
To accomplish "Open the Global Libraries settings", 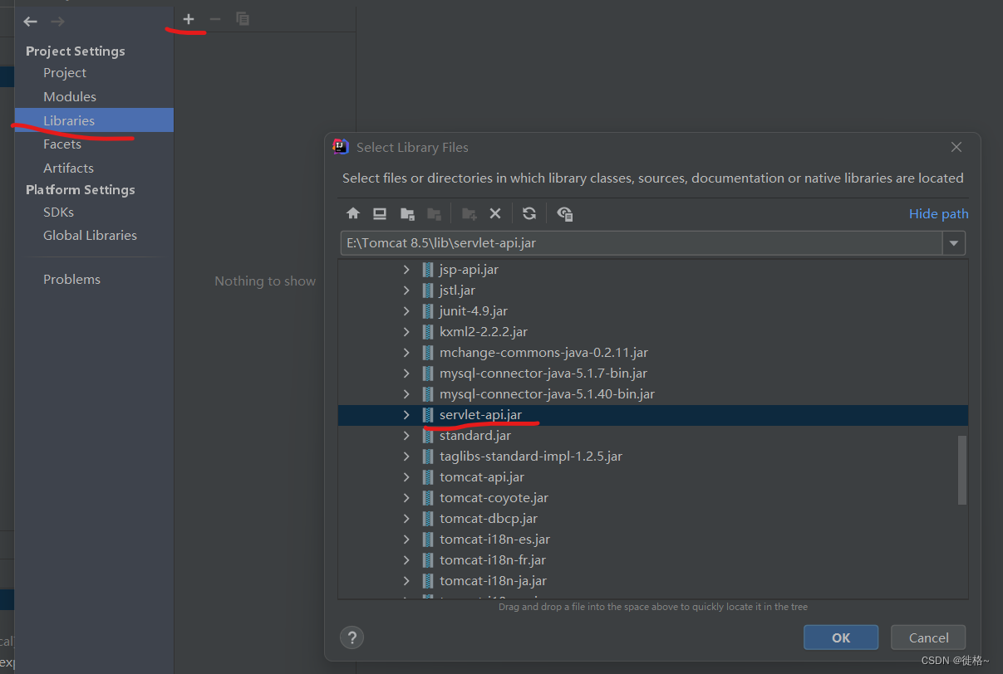I will 90,235.
